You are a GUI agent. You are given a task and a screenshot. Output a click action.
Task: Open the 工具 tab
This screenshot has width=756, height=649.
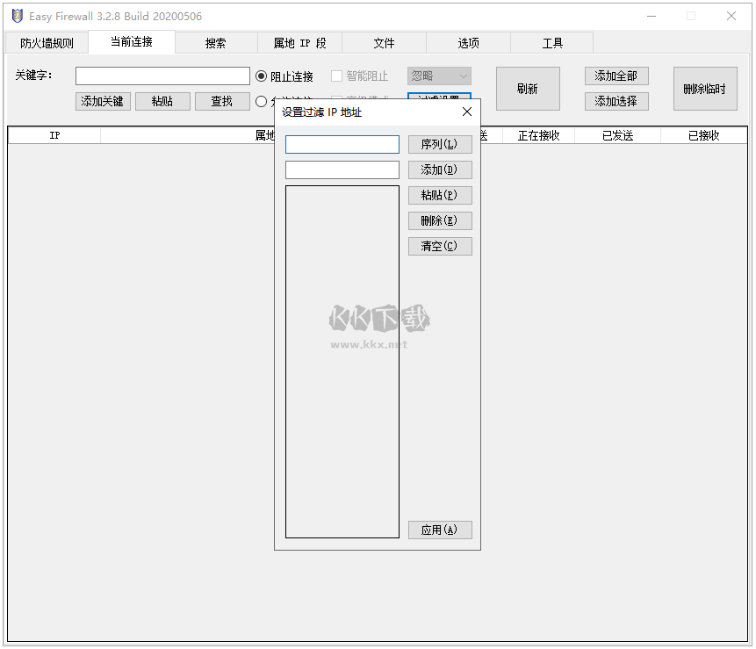click(552, 42)
